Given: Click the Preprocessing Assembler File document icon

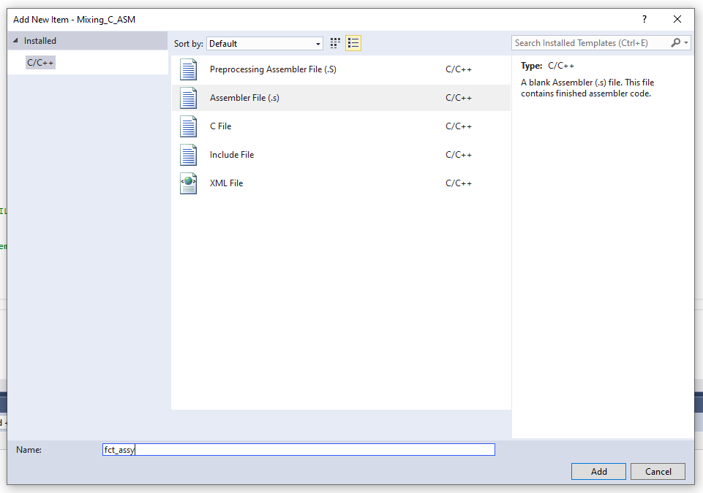Looking at the screenshot, I should (x=188, y=69).
